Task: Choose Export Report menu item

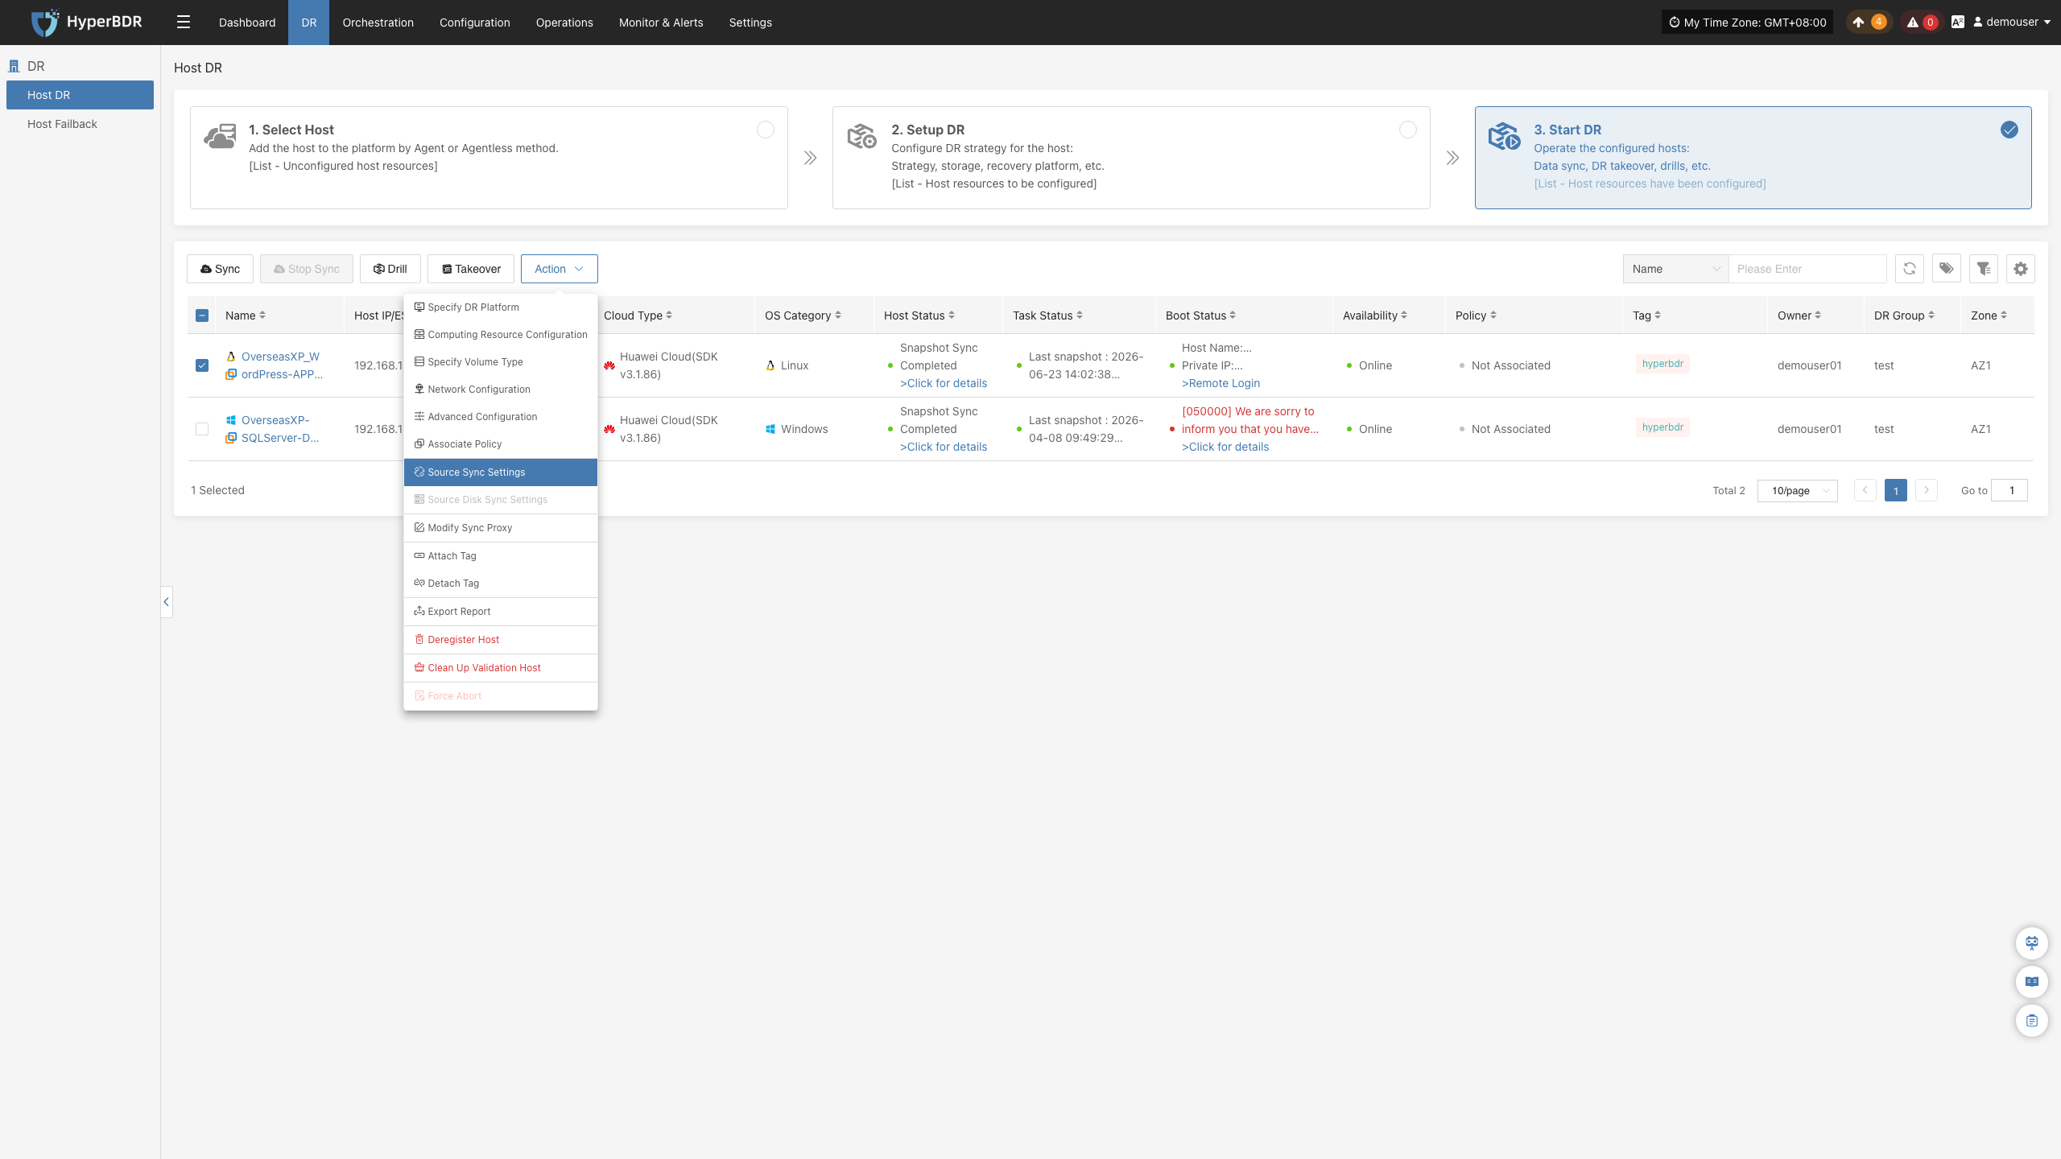Action: click(x=501, y=612)
